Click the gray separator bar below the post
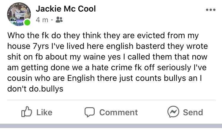The image size is (222, 133). tap(111, 126)
